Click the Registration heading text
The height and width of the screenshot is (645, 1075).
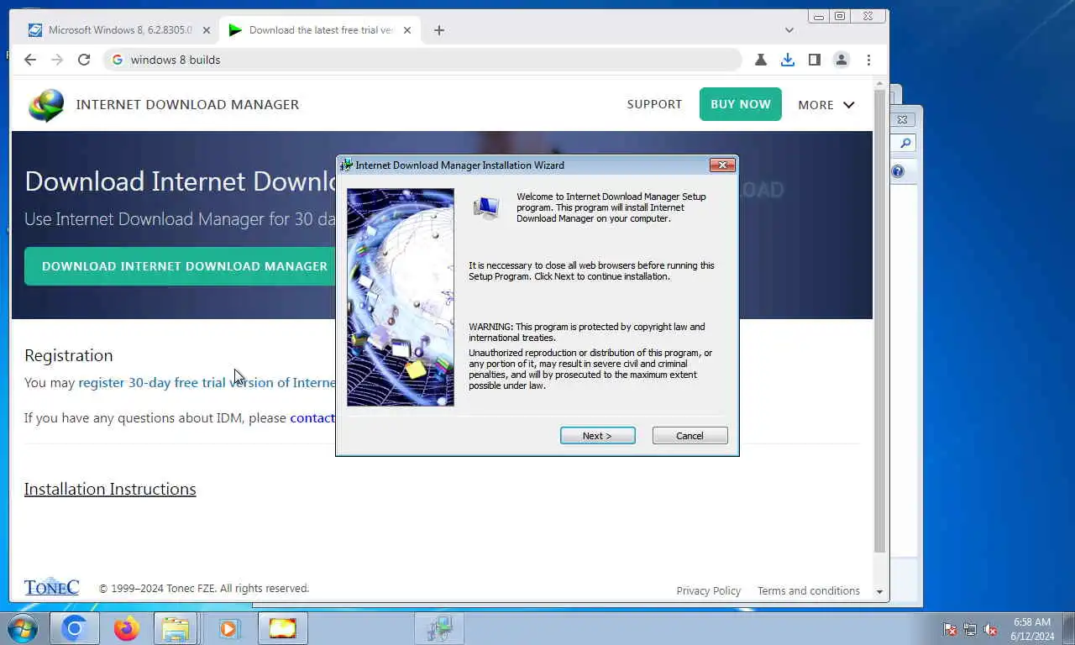pos(68,355)
